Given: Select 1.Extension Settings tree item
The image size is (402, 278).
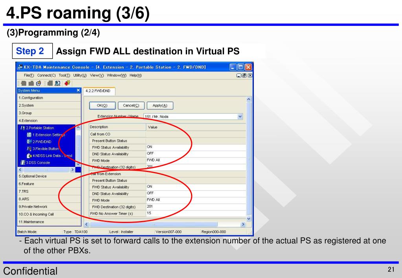Looking at the screenshot, I should (49, 135).
